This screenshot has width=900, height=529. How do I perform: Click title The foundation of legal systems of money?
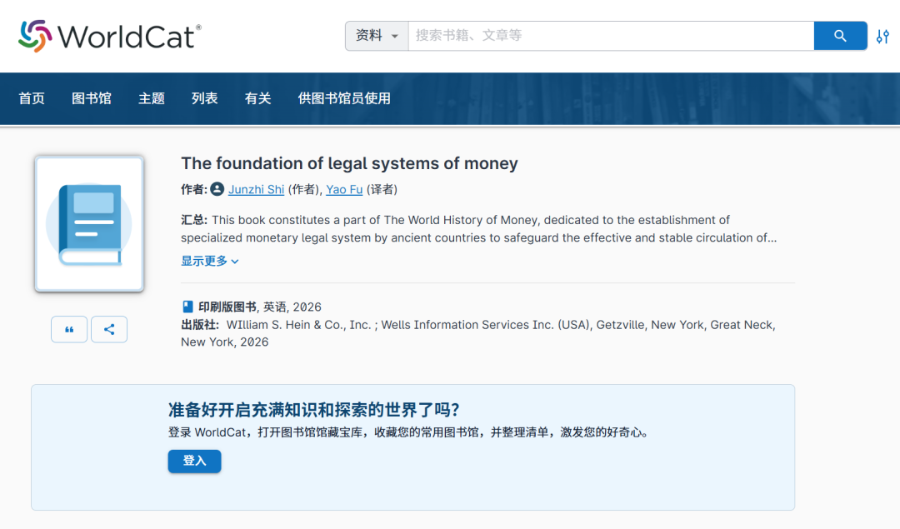click(x=349, y=163)
